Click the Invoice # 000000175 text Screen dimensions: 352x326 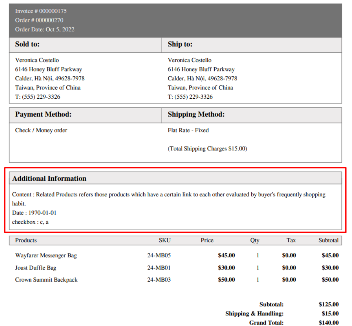(41, 11)
